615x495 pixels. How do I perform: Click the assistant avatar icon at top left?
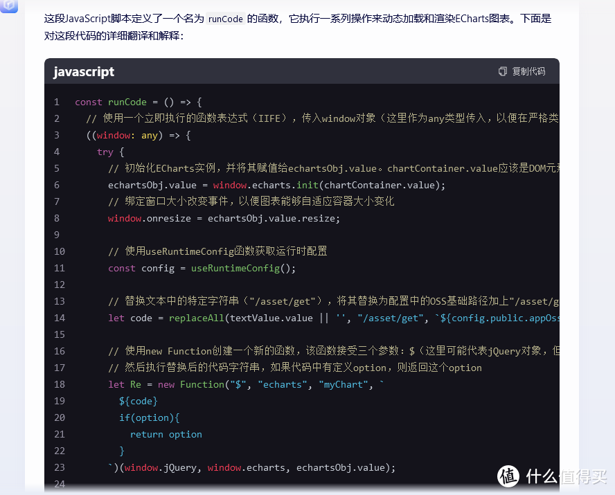[10, 6]
